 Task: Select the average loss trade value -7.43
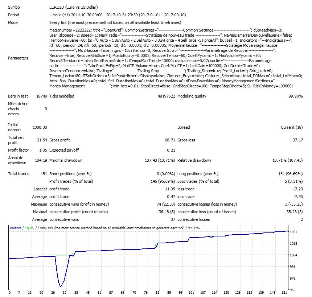298,197
